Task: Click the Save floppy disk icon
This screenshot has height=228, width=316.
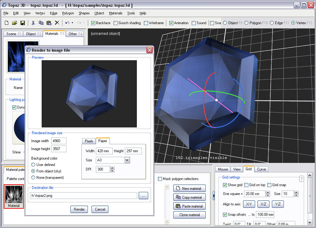Action: point(22,23)
